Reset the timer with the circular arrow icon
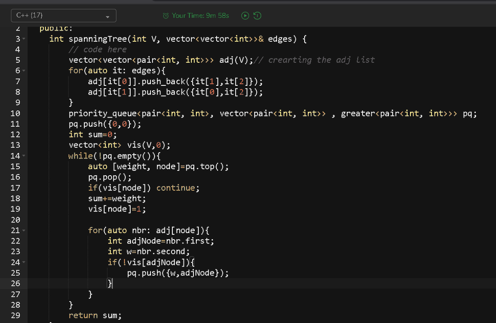The image size is (496, 323). point(257,16)
